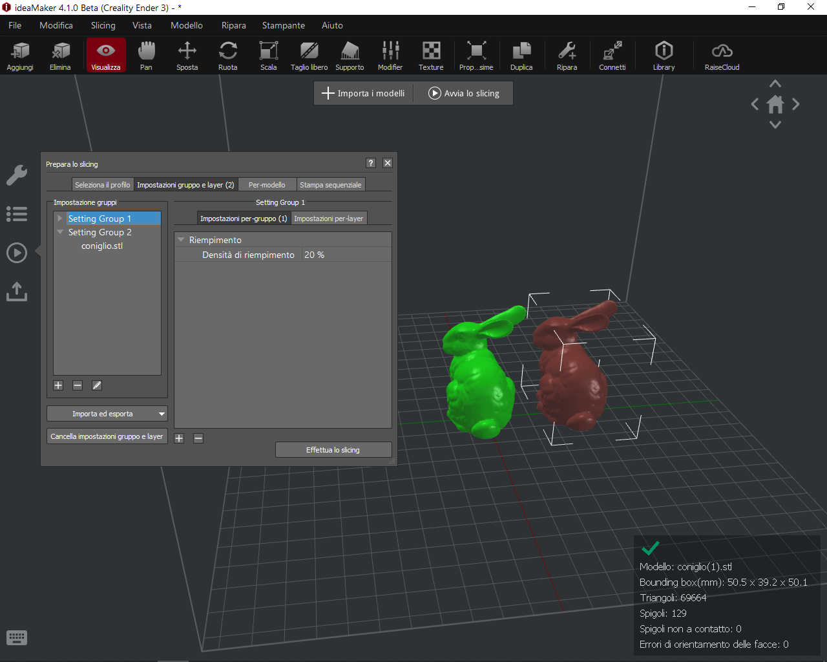
Task: Click the wrench icon in left sidebar
Action: coord(17,175)
